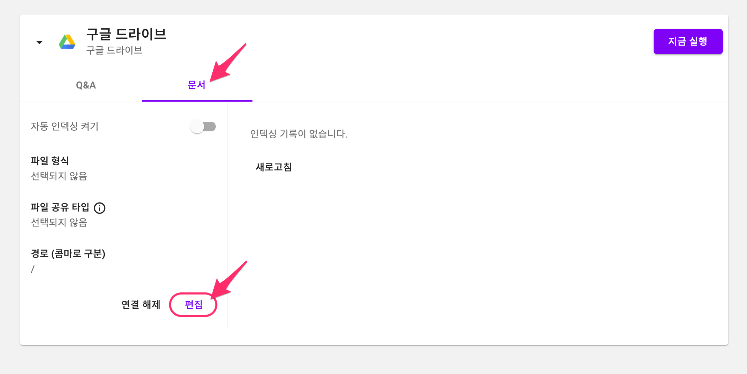Click the 파일 형식 heading
747x374 pixels.
(x=50, y=161)
